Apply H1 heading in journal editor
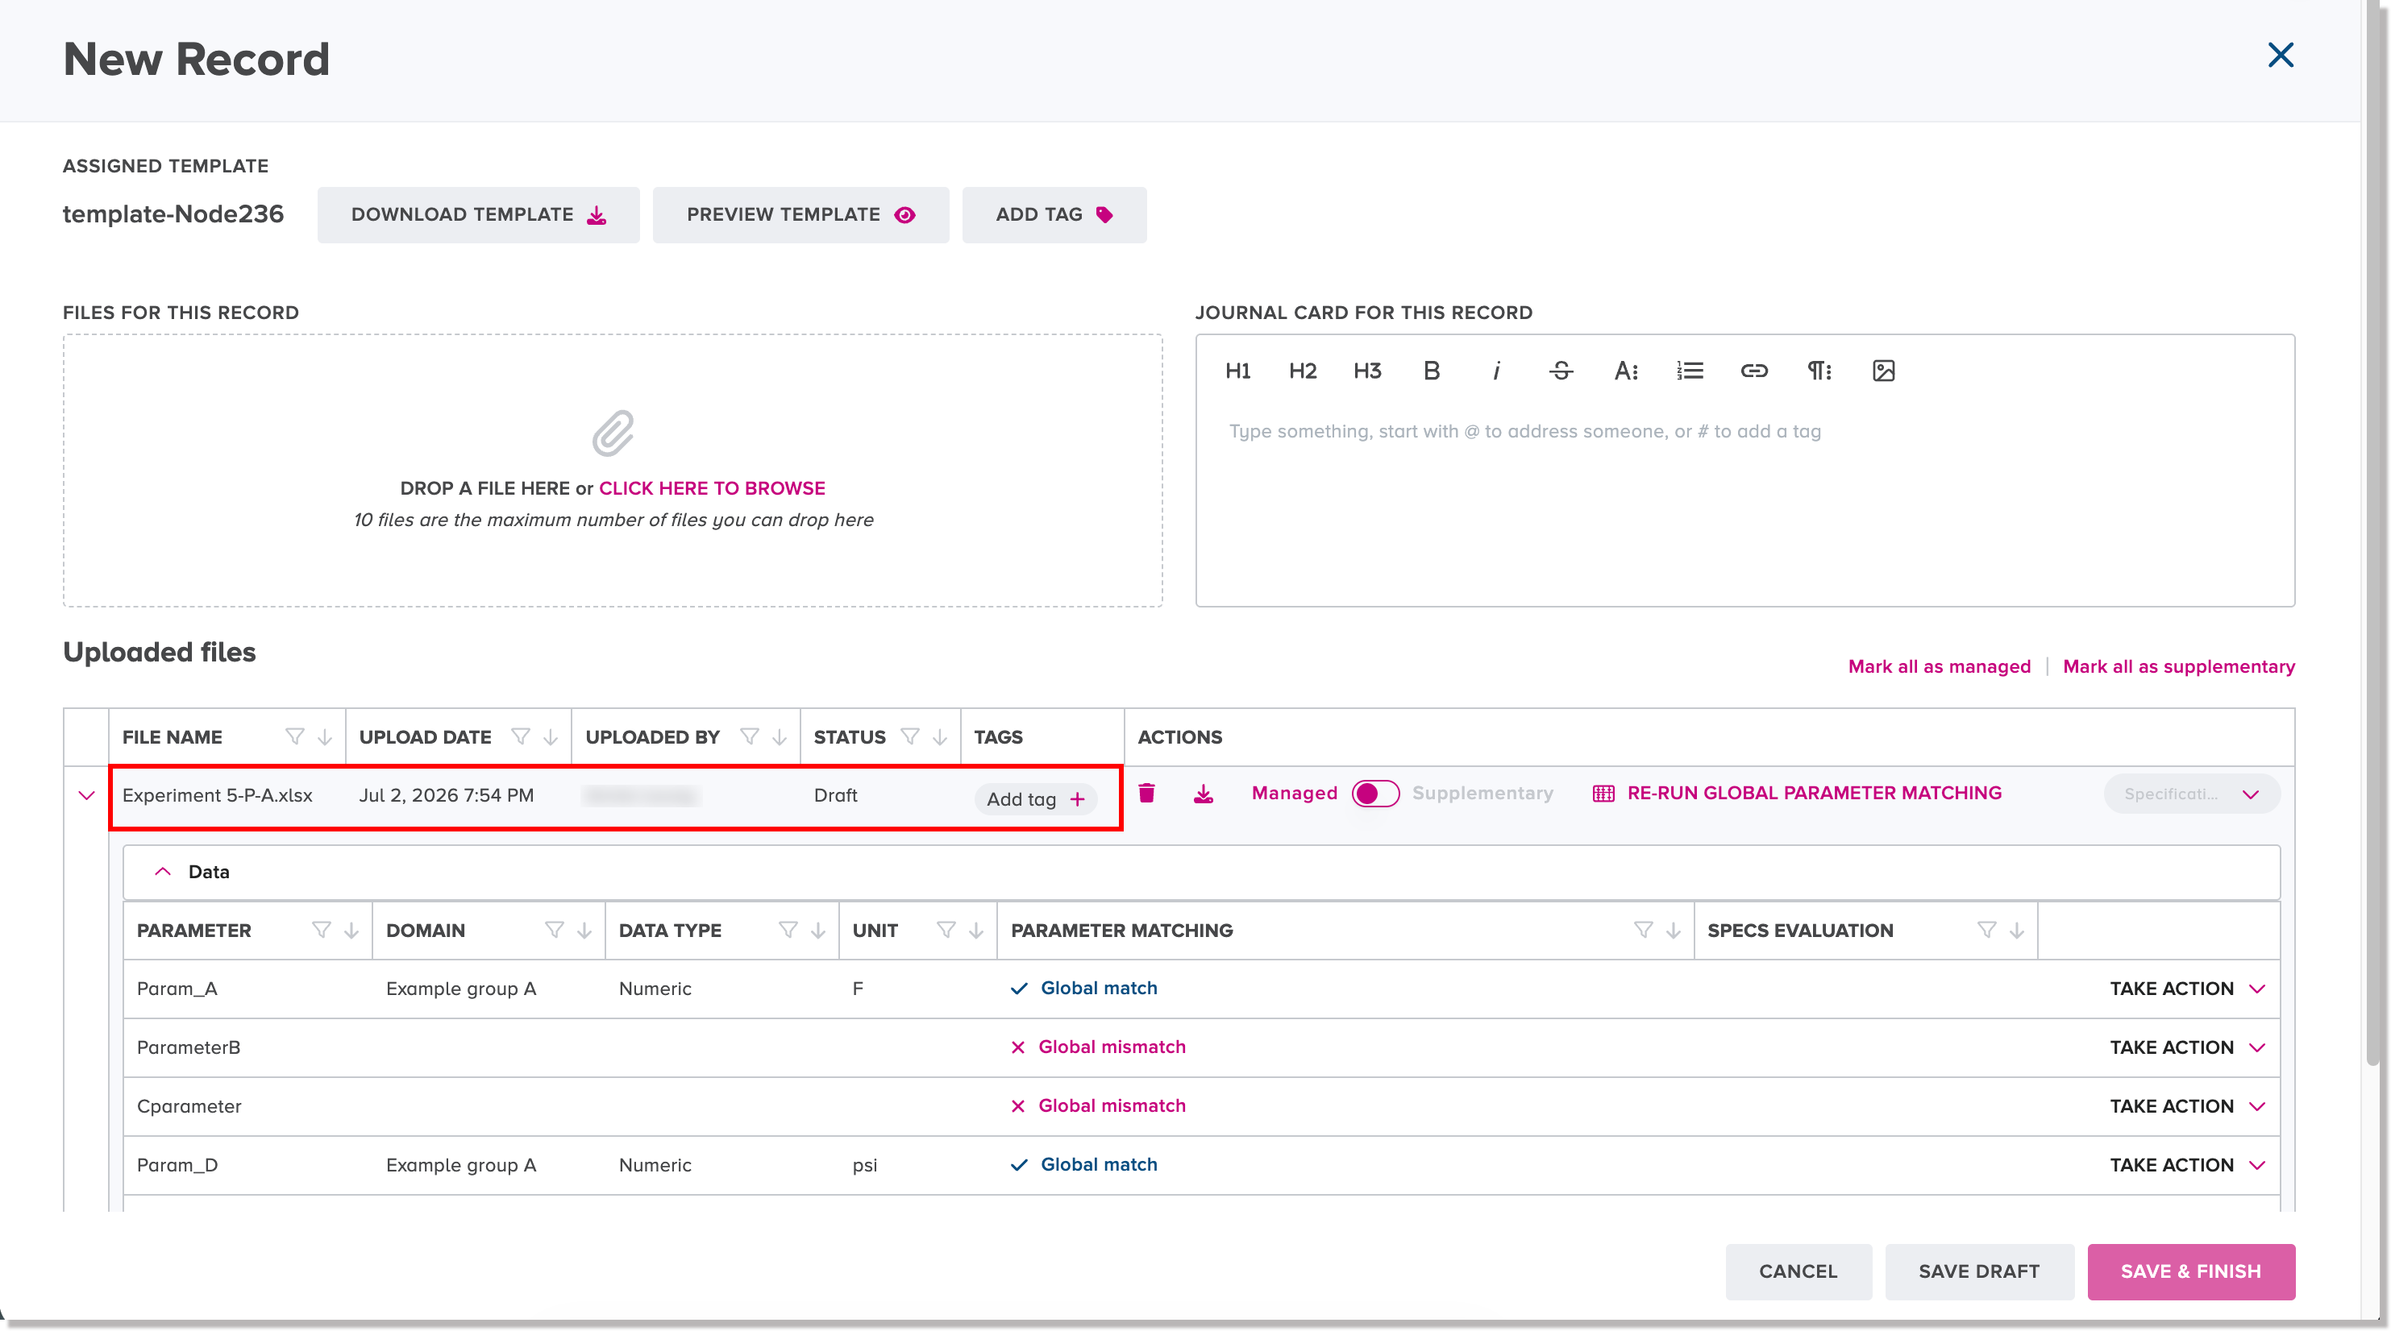This screenshot has width=2391, height=1331. point(1237,371)
